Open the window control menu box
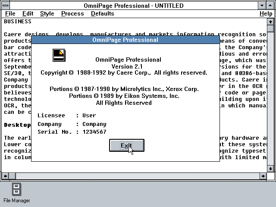Screen dimensions: 276x207 point(6,6)
